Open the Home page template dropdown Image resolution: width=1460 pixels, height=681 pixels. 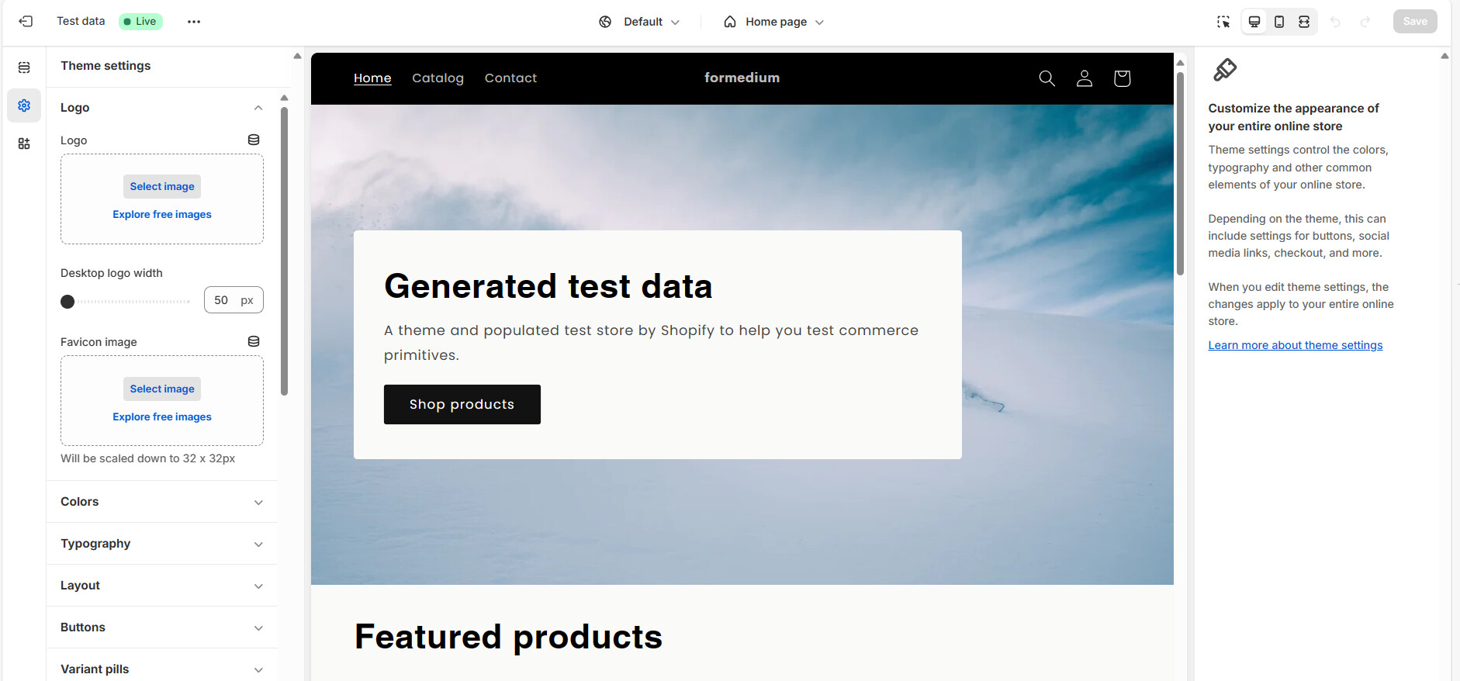point(773,22)
